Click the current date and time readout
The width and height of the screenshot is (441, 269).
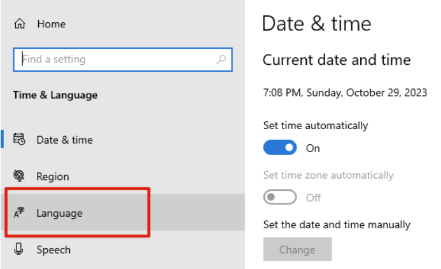click(345, 92)
